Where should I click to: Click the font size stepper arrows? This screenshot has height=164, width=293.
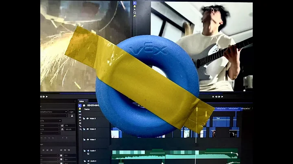66,116
